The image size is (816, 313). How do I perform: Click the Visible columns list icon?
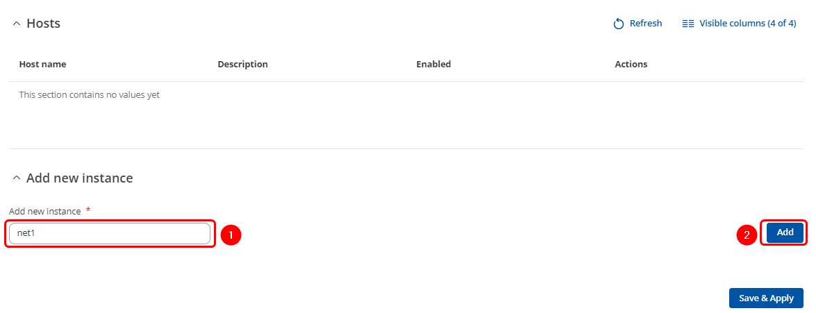click(688, 24)
